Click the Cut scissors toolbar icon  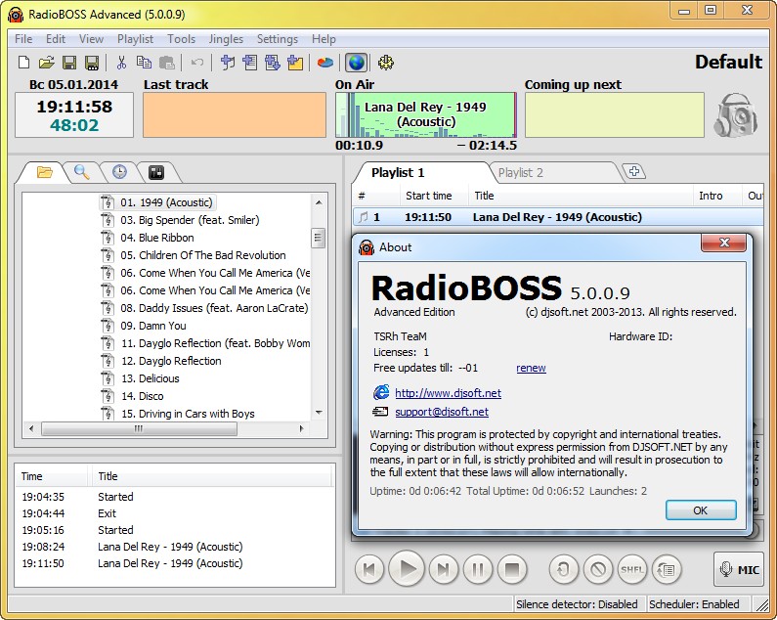[x=121, y=63]
